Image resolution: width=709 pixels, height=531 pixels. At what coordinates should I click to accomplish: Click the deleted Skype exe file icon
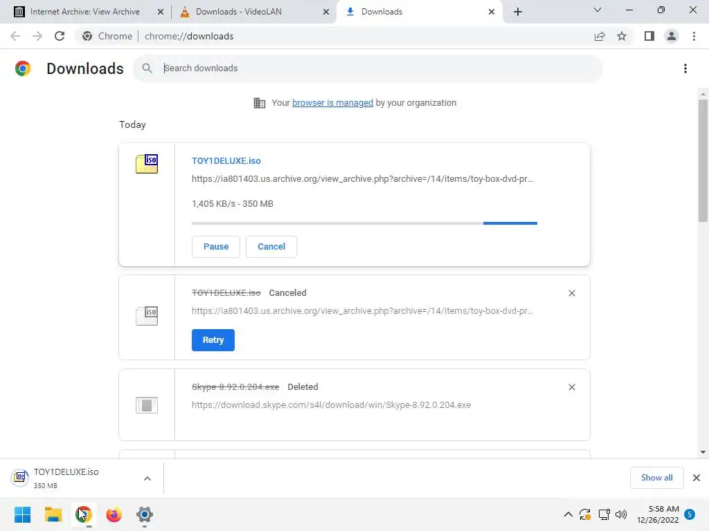tap(147, 405)
